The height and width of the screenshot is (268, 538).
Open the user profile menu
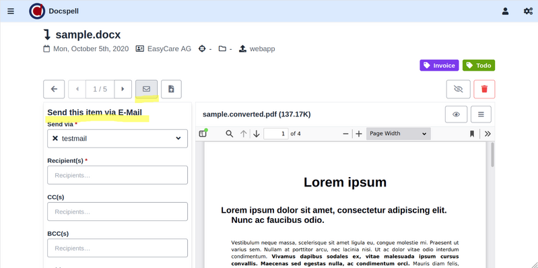[505, 11]
